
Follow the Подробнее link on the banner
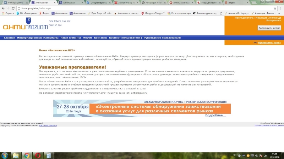(x=215, y=116)
